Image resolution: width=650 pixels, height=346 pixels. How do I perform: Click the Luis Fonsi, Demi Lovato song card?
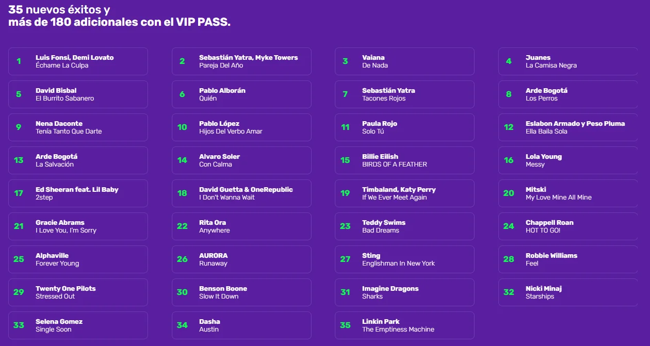pyautogui.click(x=78, y=61)
